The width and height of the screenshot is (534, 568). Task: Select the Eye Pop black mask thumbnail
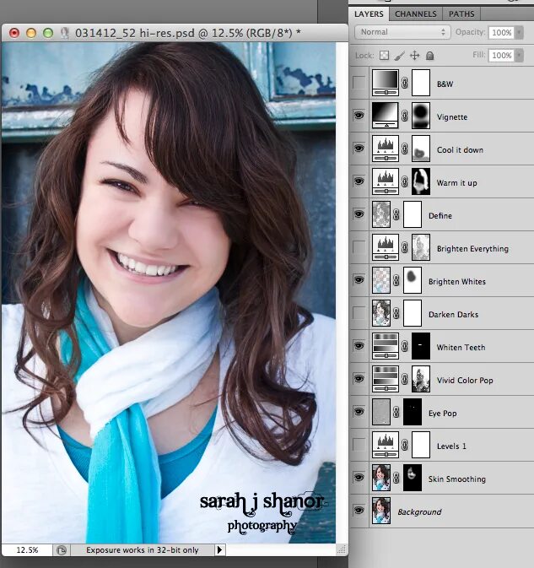(413, 412)
